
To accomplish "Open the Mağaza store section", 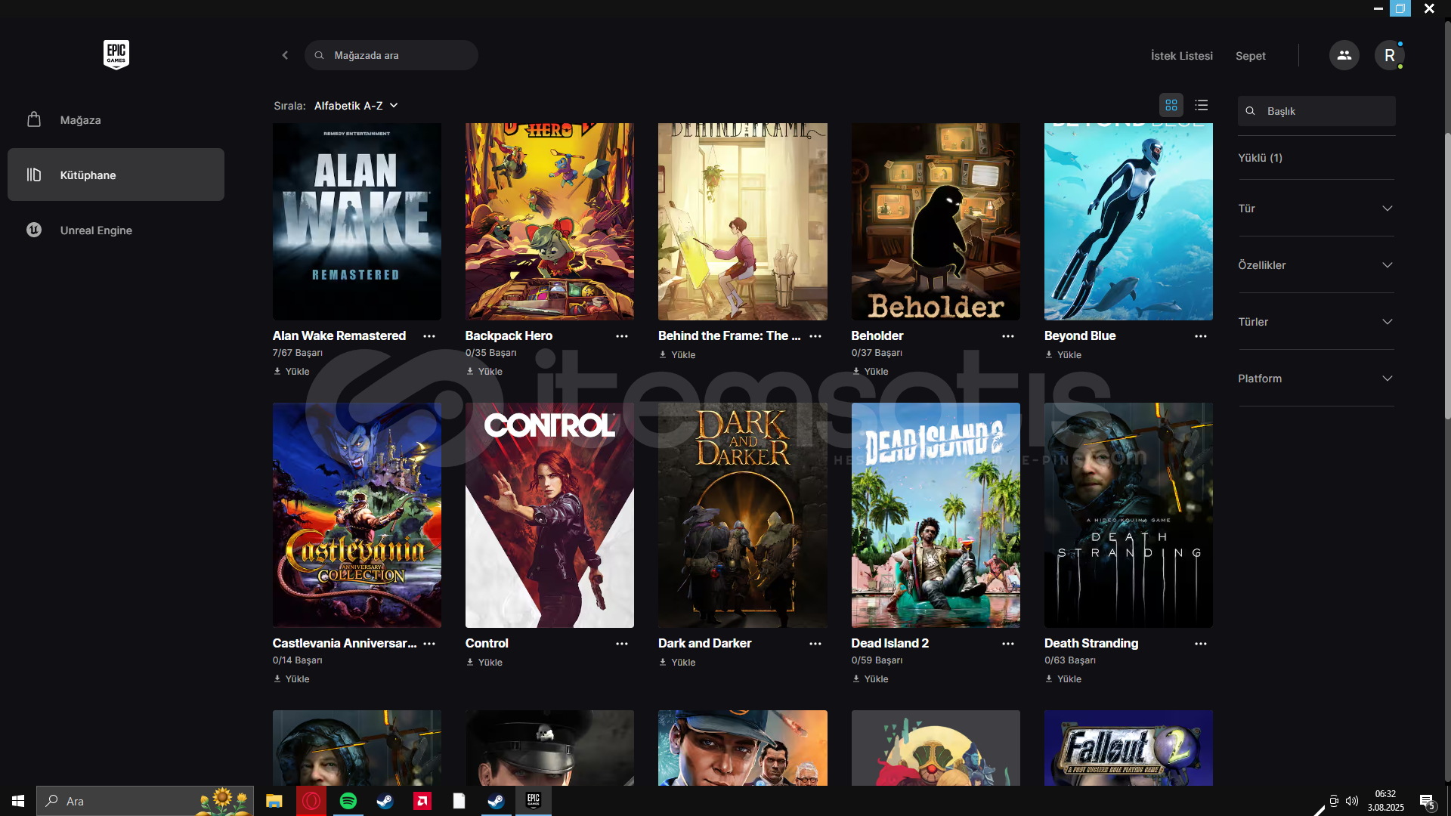I will [116, 119].
